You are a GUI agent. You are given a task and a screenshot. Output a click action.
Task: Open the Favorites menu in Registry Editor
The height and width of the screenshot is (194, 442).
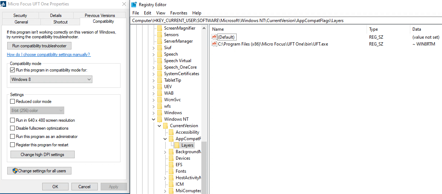tap(179, 13)
